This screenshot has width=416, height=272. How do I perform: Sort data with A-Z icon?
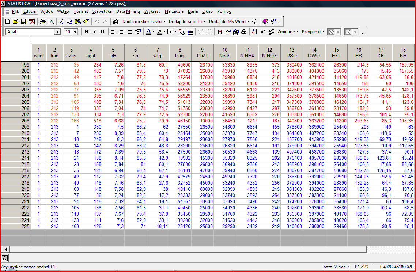[255, 32]
